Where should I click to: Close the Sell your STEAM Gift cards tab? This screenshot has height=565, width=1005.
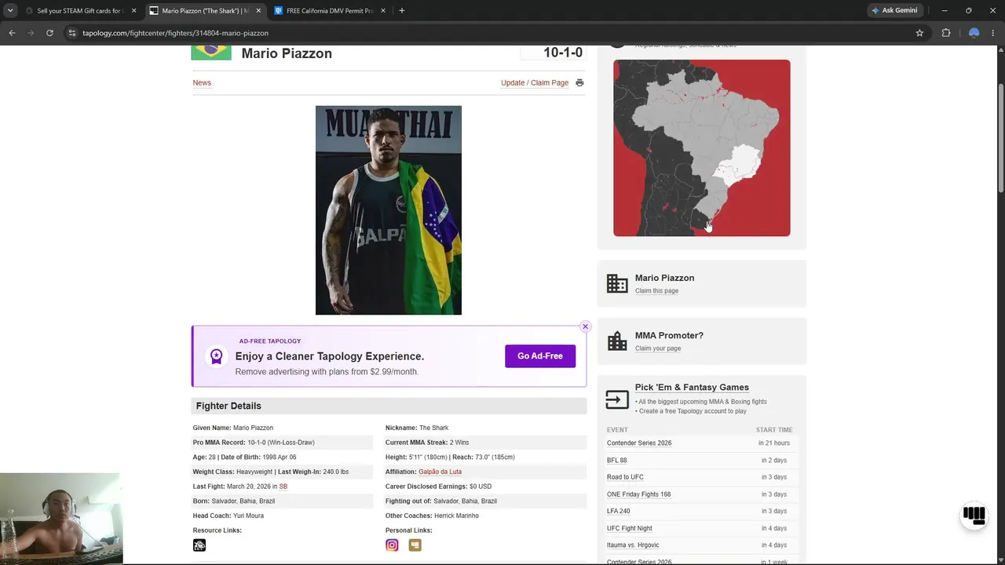pos(133,10)
